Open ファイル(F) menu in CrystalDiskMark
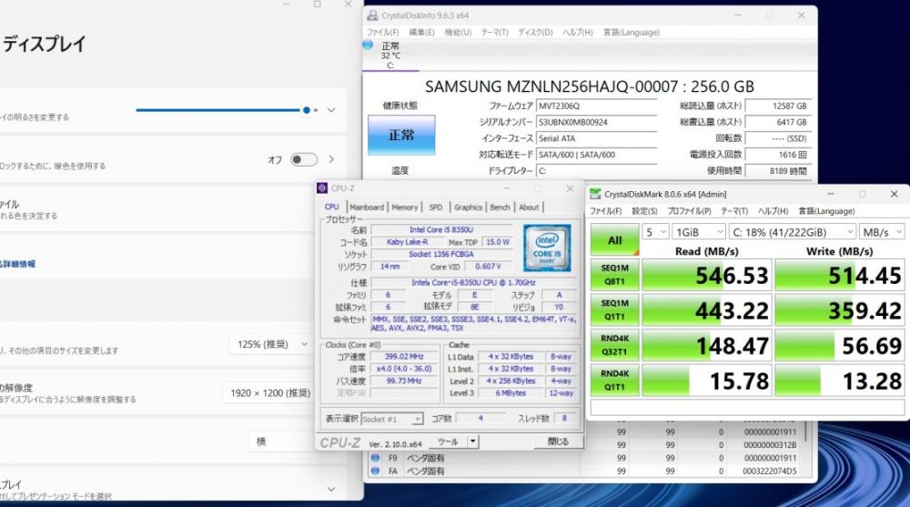Image resolution: width=910 pixels, height=507 pixels. coord(606,211)
